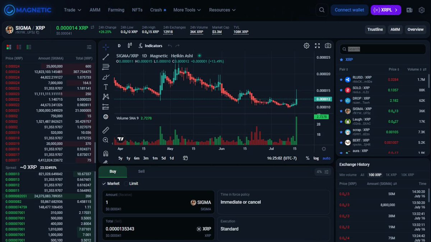This screenshot has height=242, width=431.
Task: Swap the SIGMA price display
Action: [x=93, y=27]
